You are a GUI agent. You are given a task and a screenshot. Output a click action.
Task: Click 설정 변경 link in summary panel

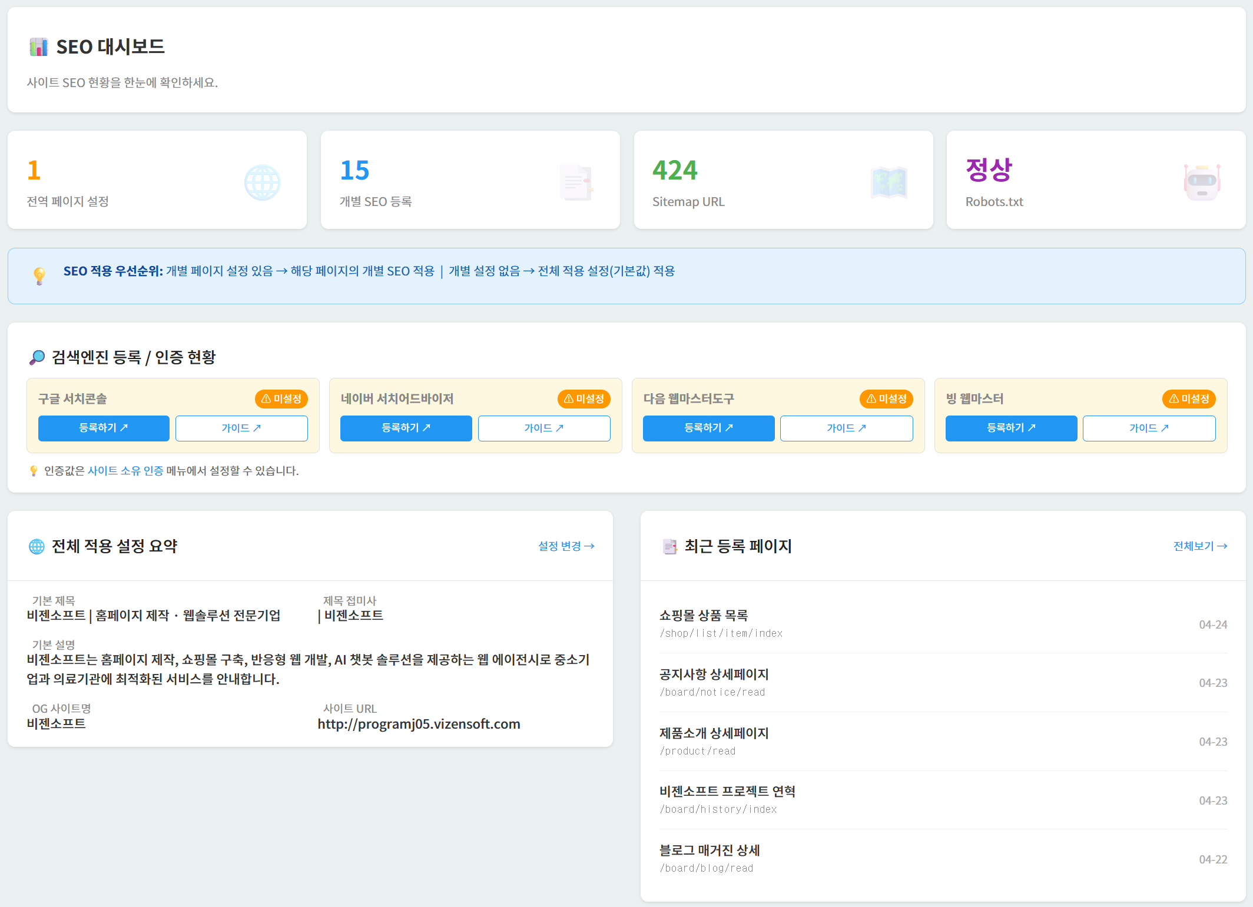[566, 546]
